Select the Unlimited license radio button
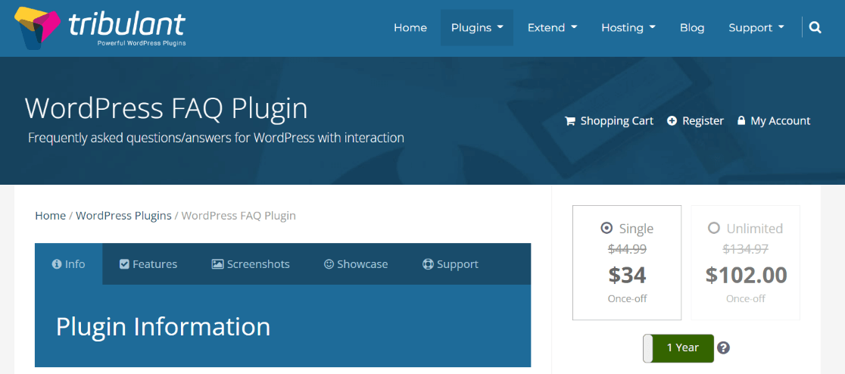 (x=713, y=229)
